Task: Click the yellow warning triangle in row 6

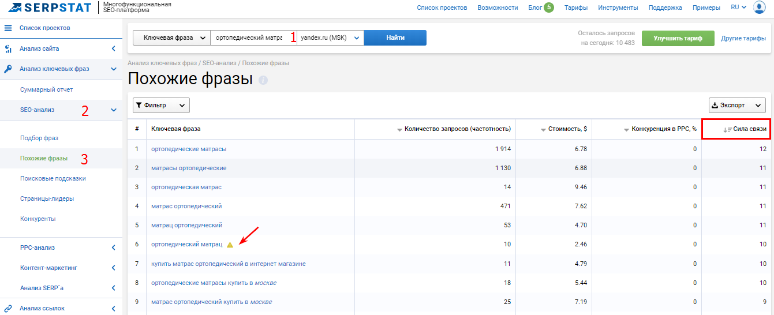Action: (230, 245)
